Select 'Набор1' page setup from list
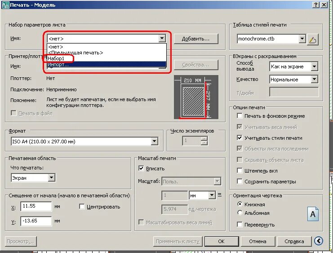This screenshot has height=253, width=333. [107, 58]
